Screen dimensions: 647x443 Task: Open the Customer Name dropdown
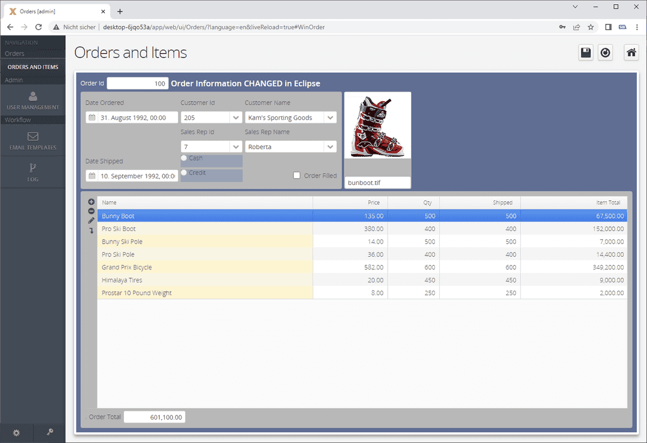click(329, 117)
